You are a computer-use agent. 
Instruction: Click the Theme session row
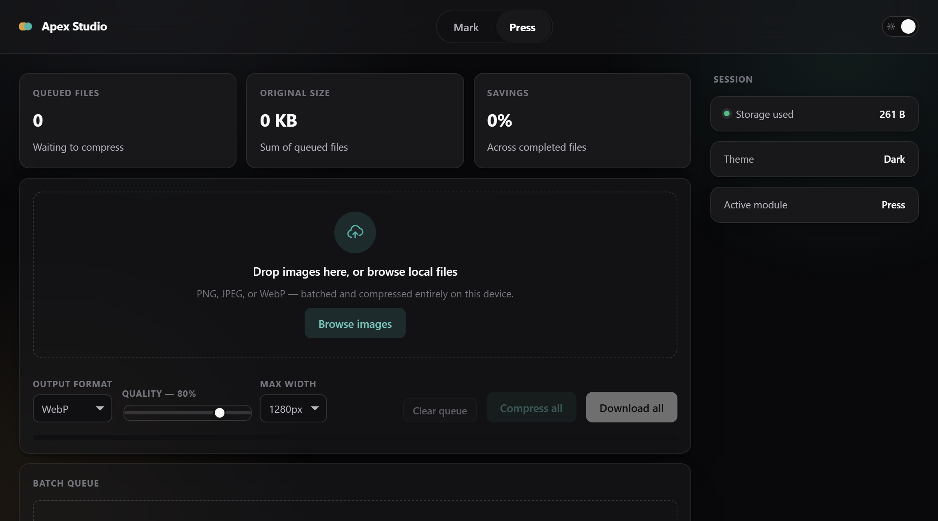coord(815,159)
